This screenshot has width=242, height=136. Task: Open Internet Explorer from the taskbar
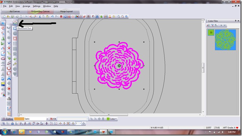click(14, 132)
